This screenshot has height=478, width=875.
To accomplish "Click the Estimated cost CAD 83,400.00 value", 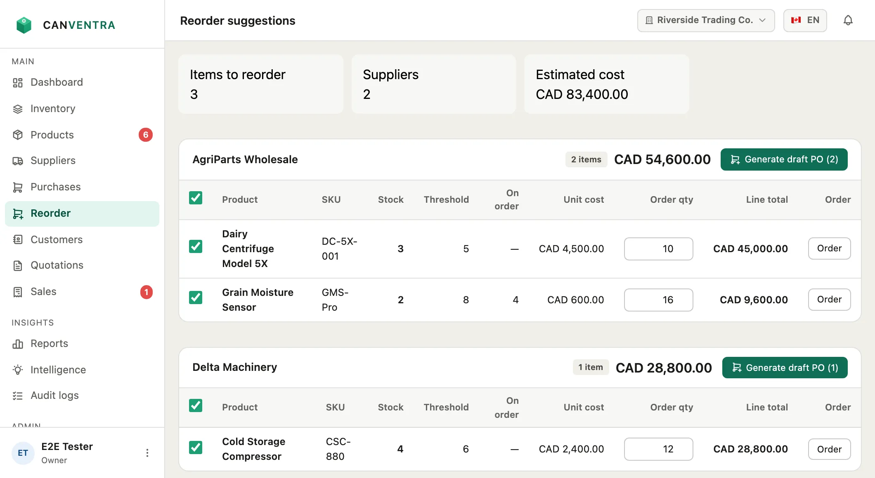I will tap(582, 94).
